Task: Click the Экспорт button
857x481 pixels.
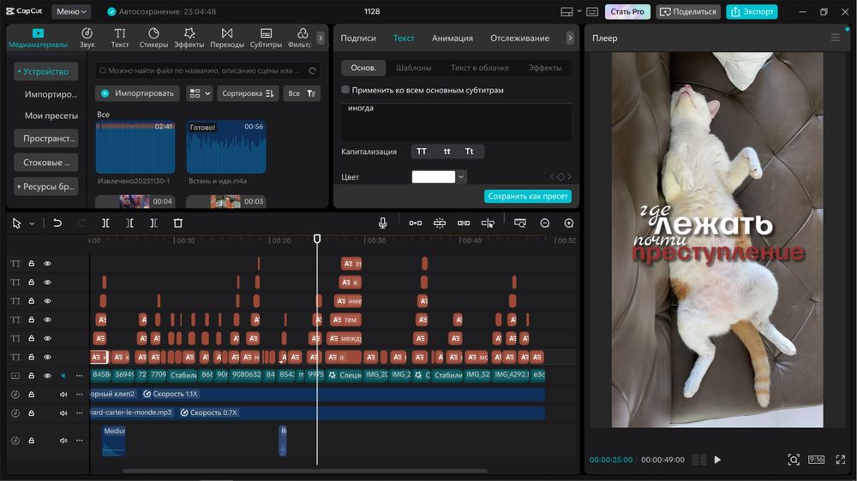Action: coord(752,12)
